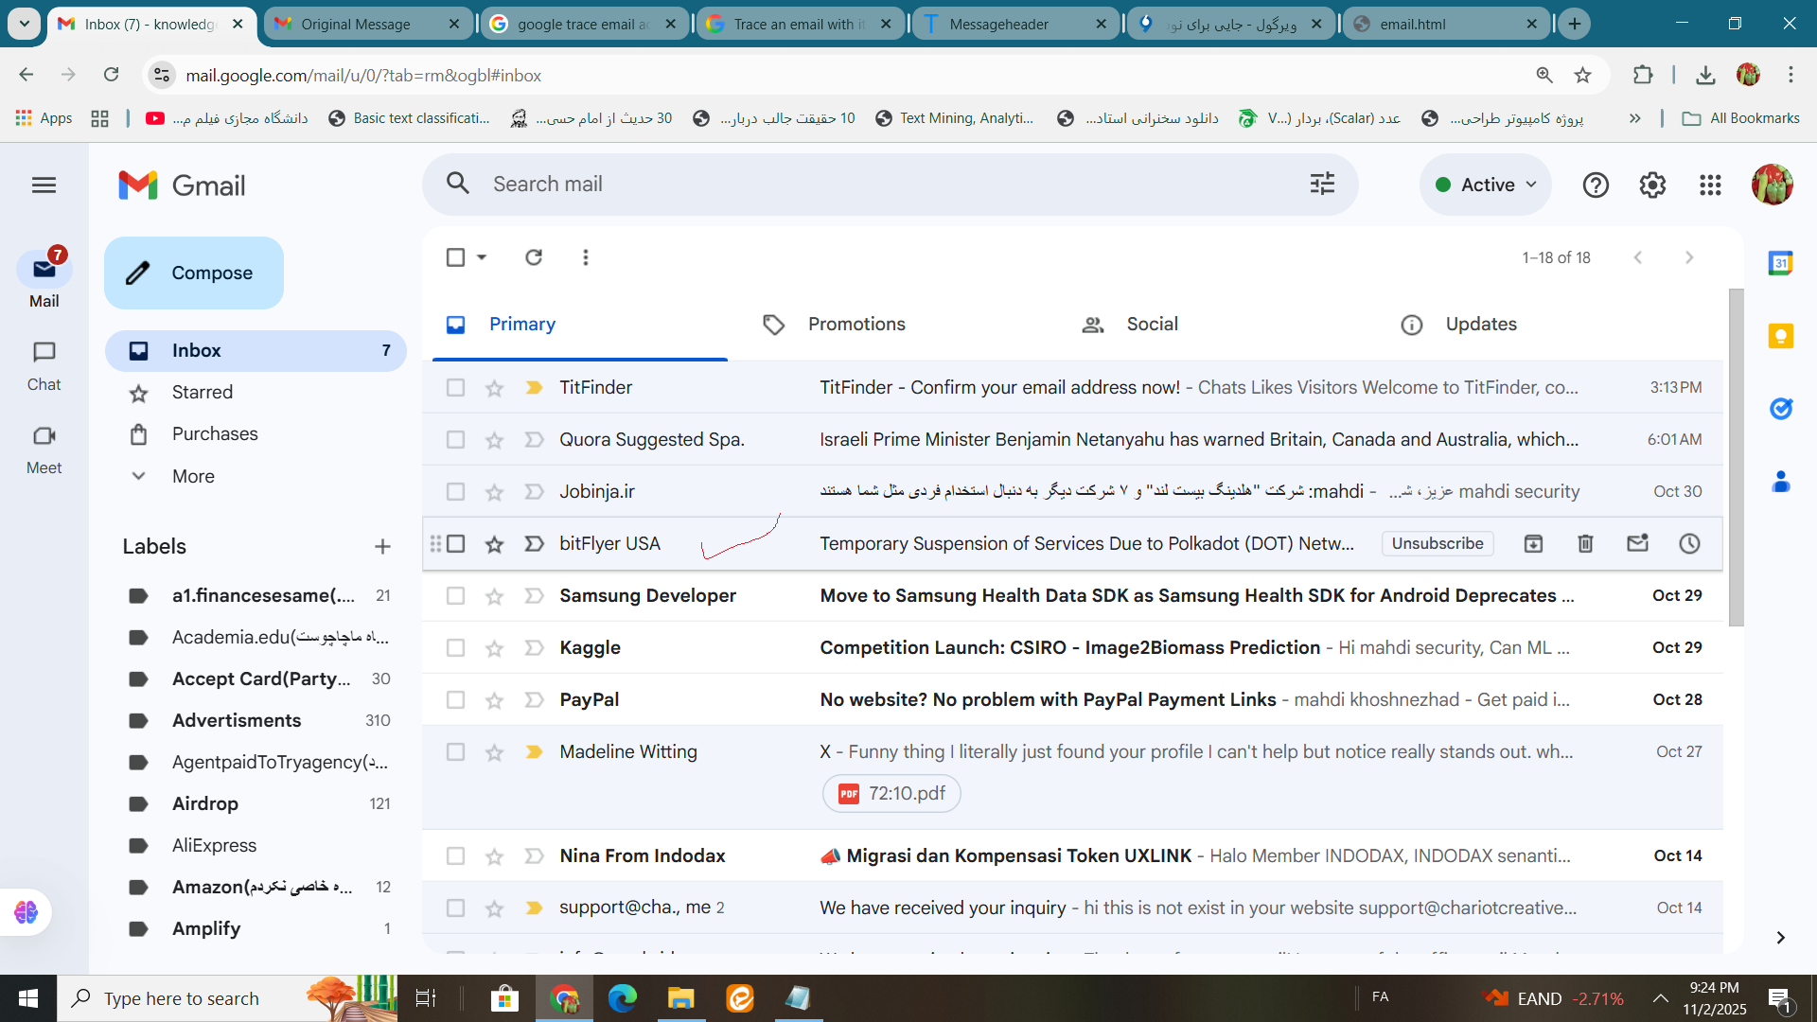Click the Archive icon on bitFlyer USA row
1817x1022 pixels.
click(1533, 543)
